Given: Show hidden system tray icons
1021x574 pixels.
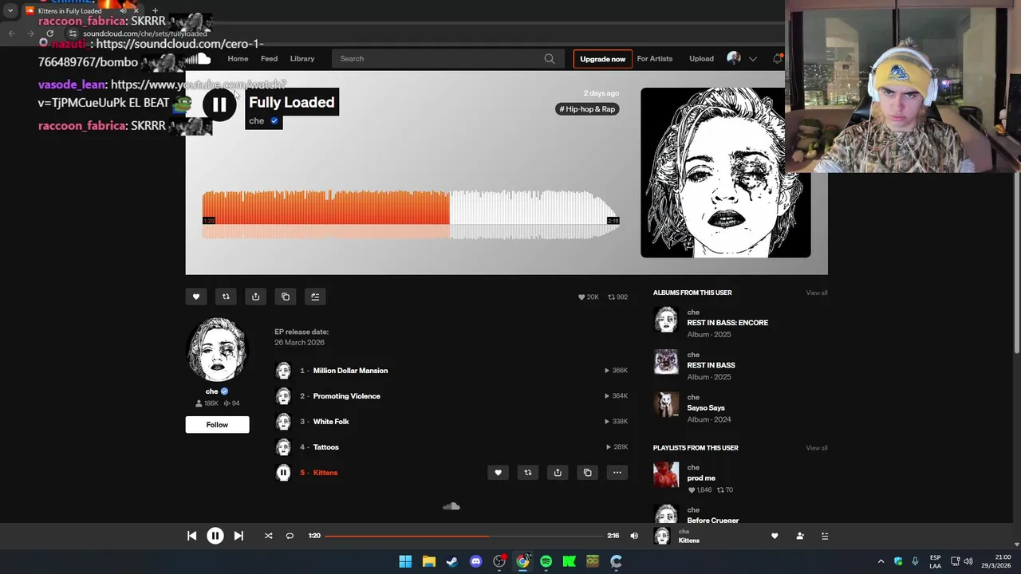Looking at the screenshot, I should click(x=881, y=561).
